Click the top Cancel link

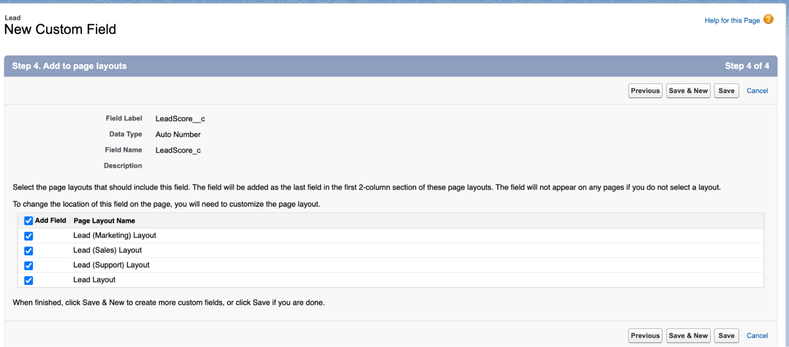757,91
